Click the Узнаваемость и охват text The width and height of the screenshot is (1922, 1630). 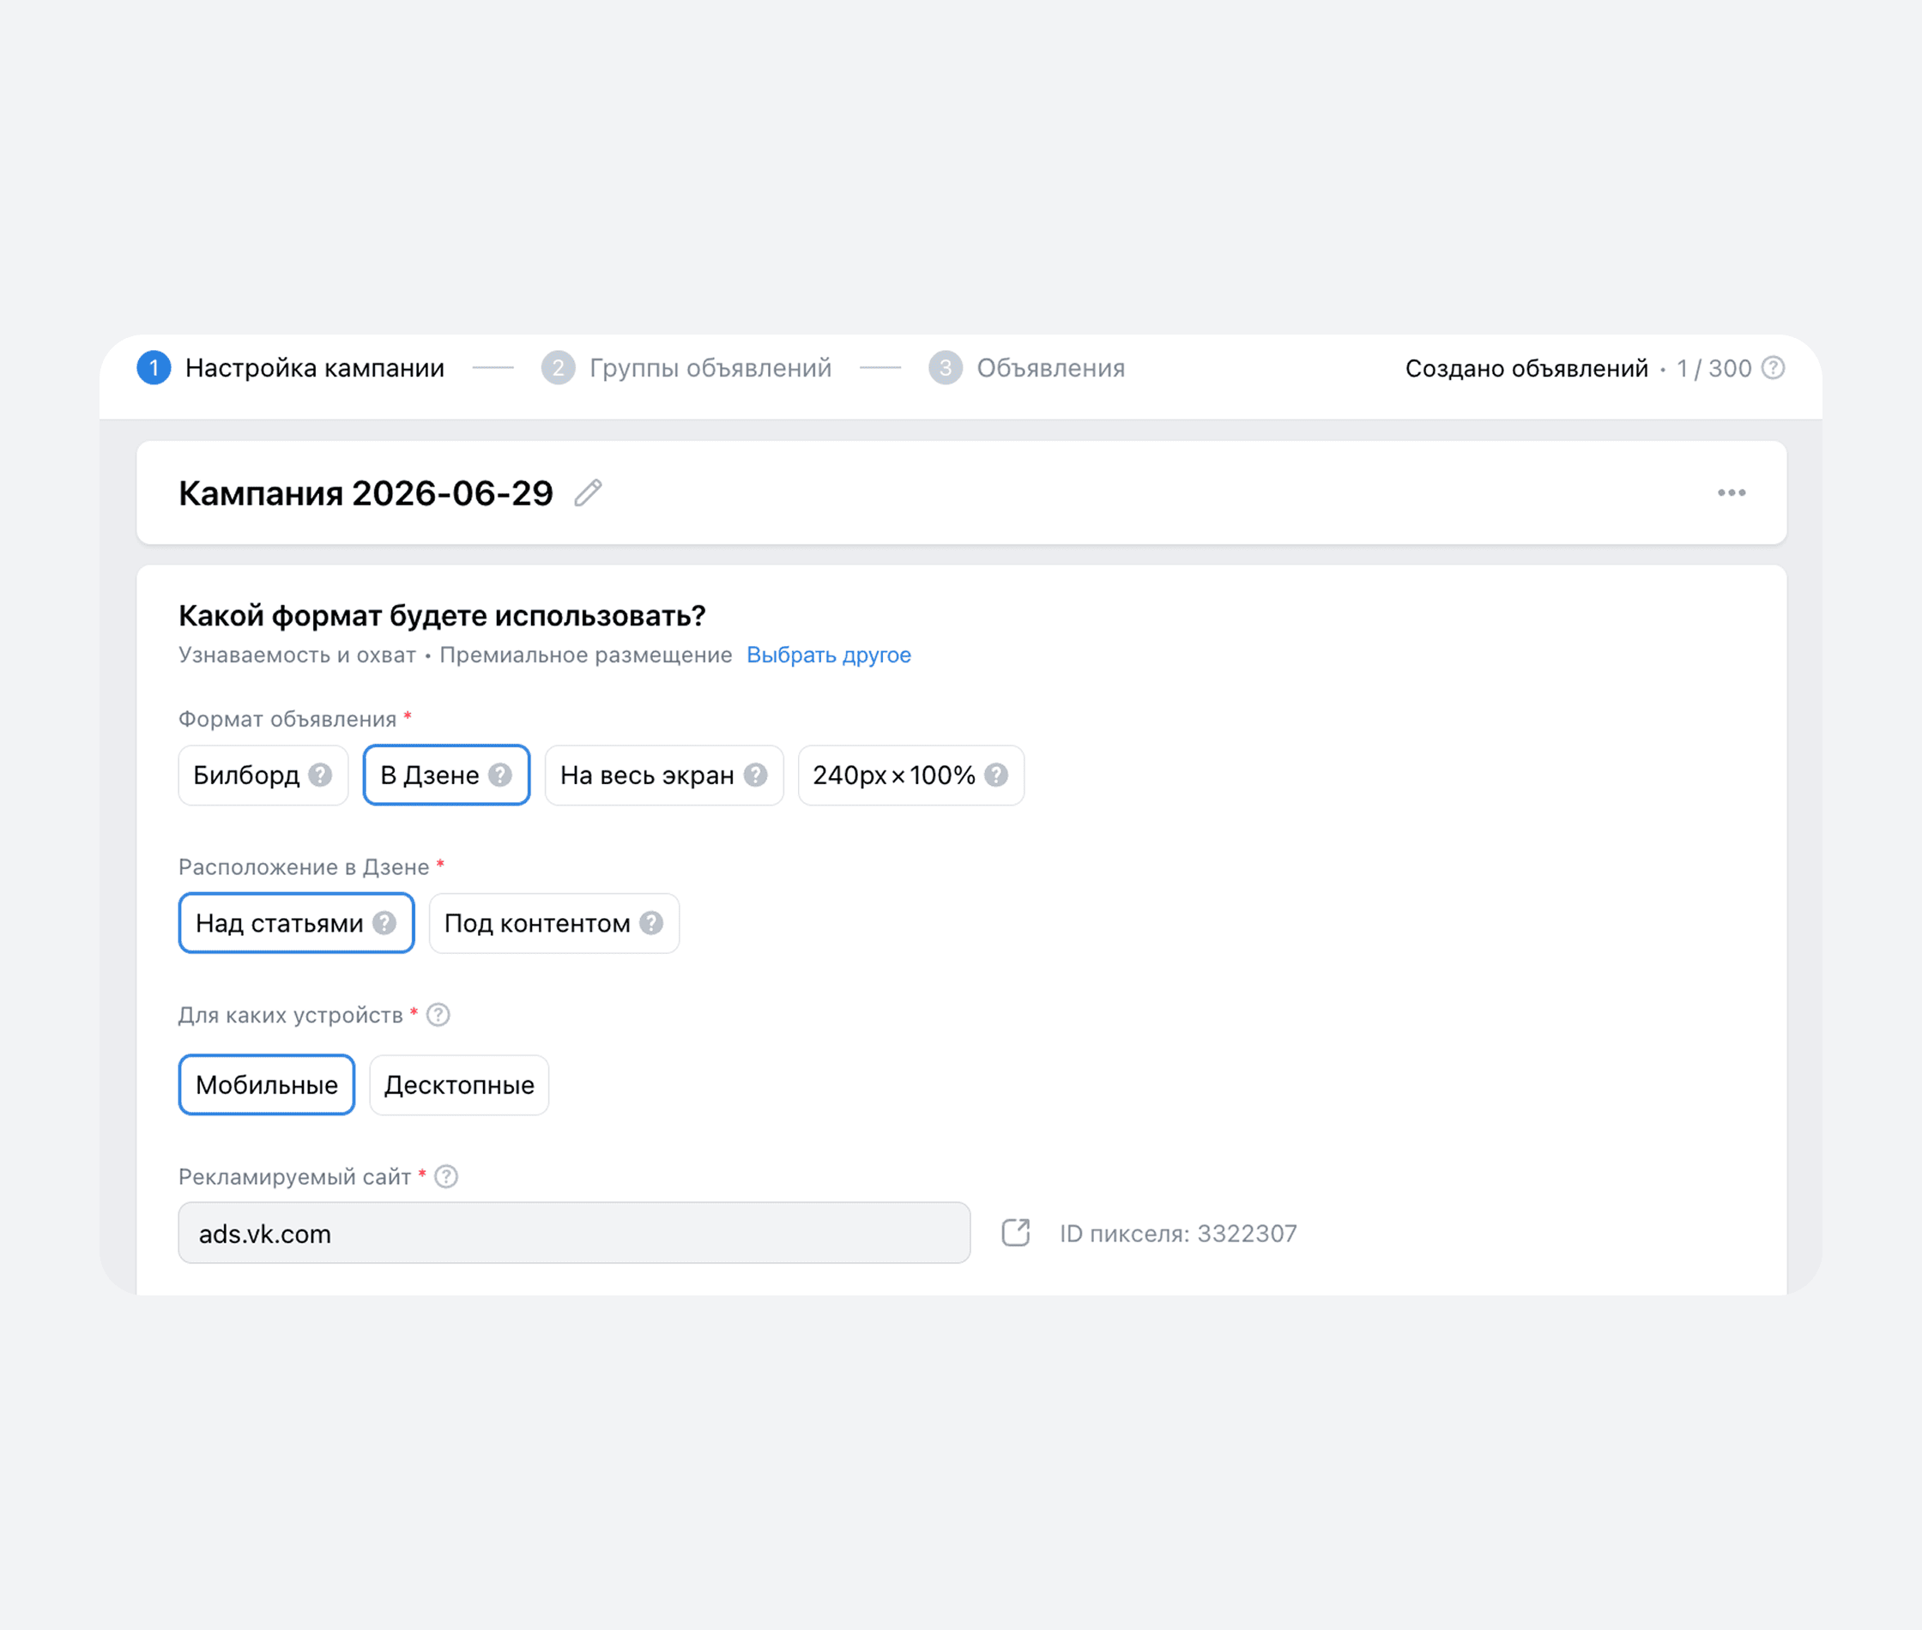point(297,655)
